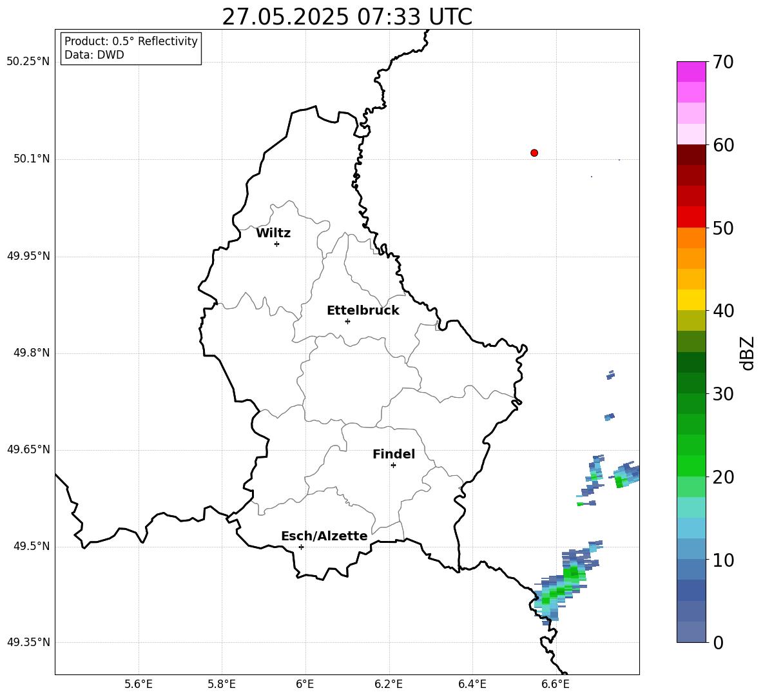Click the 50 colorbar tick label
Viewport: 763px width, 697px height.
pos(723,228)
